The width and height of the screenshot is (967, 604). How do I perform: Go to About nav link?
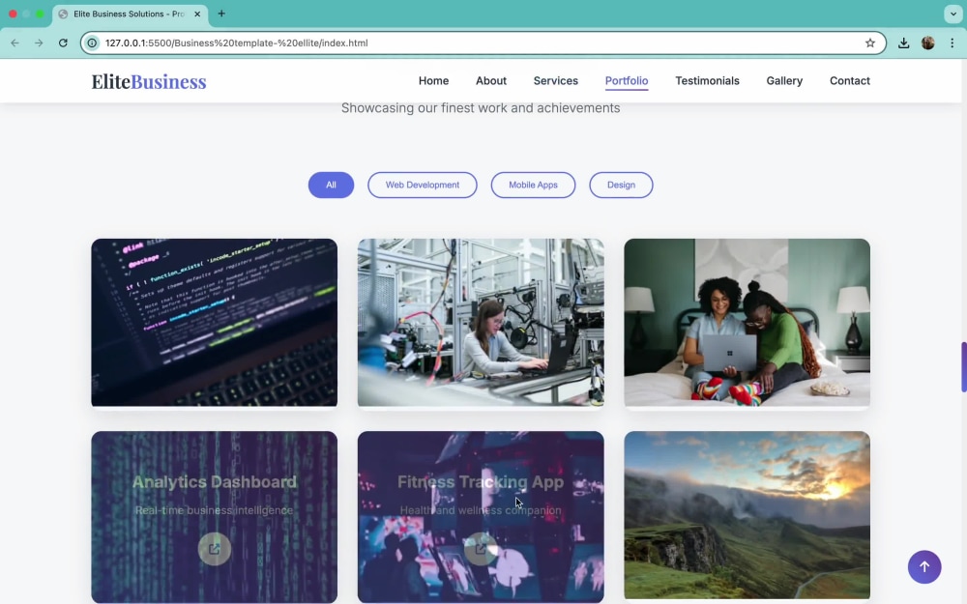point(491,81)
